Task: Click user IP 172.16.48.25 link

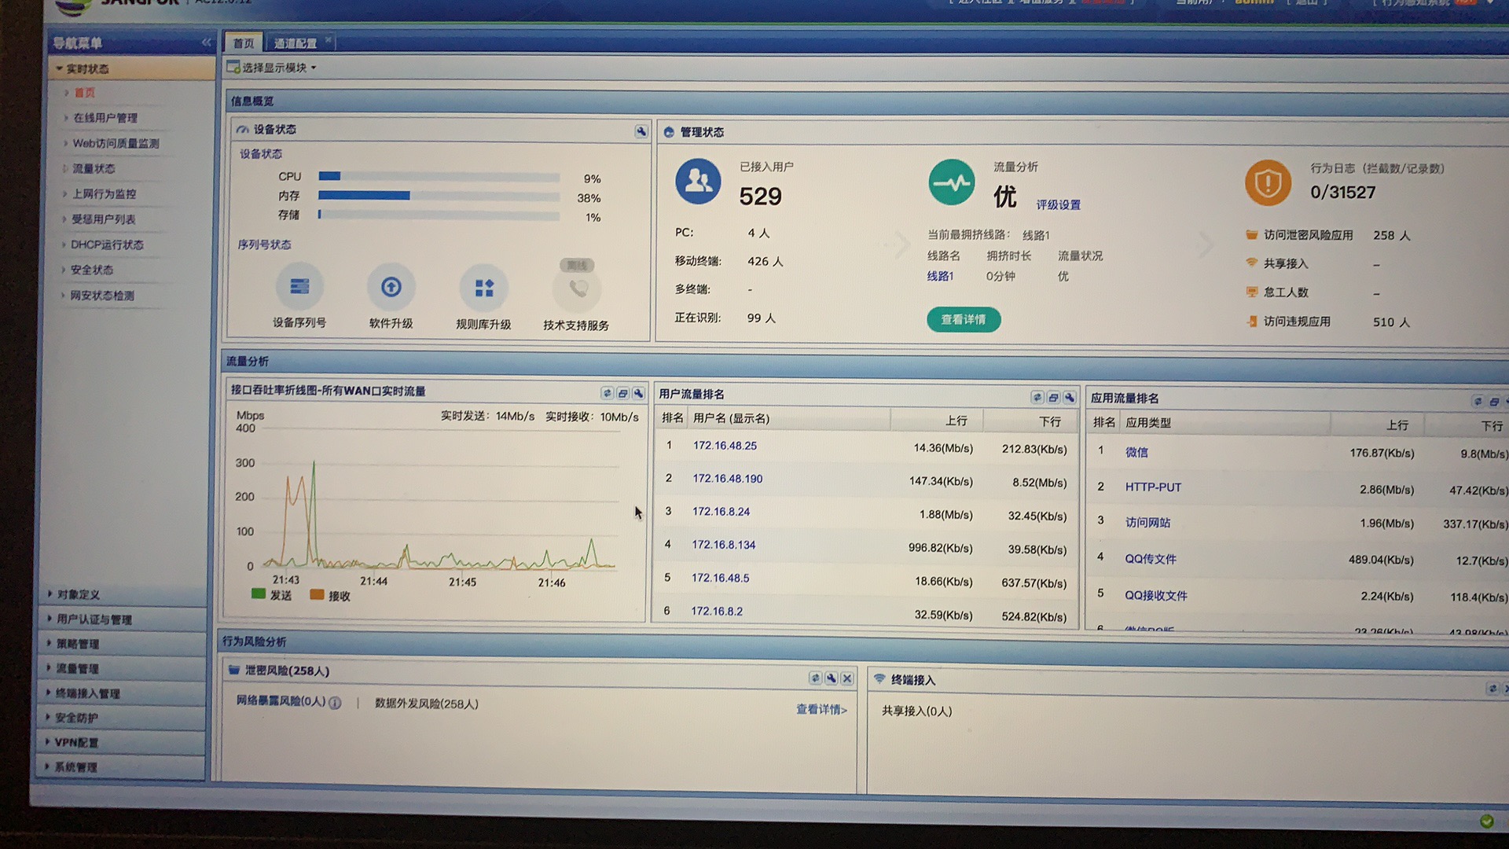Action: (x=725, y=446)
